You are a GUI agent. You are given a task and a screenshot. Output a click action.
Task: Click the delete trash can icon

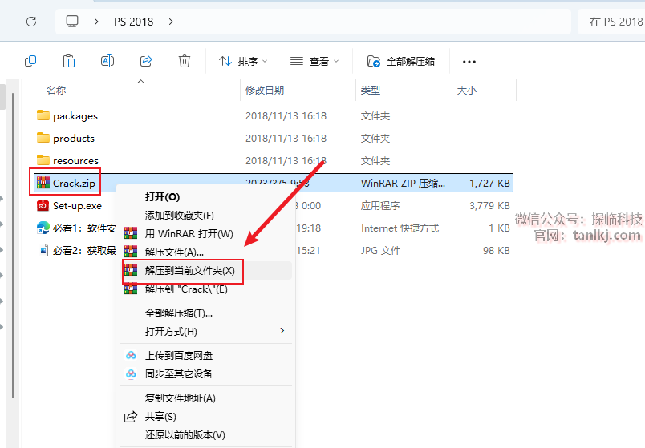pyautogui.click(x=185, y=61)
